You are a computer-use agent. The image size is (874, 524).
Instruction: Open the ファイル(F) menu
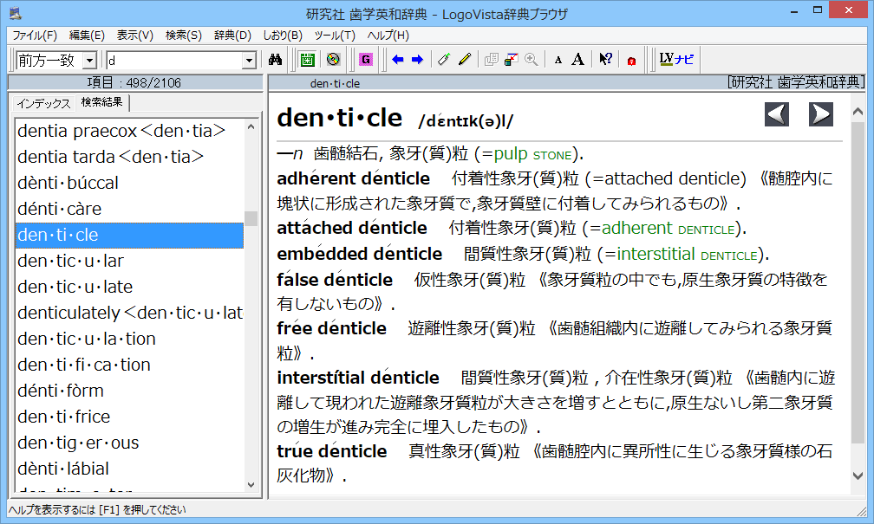coord(35,36)
